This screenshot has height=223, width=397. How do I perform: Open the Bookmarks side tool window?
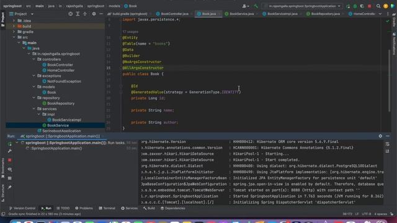[2, 168]
